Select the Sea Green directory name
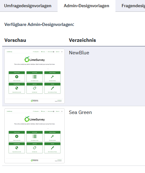Screen dimensions: 145x173 point(80,112)
